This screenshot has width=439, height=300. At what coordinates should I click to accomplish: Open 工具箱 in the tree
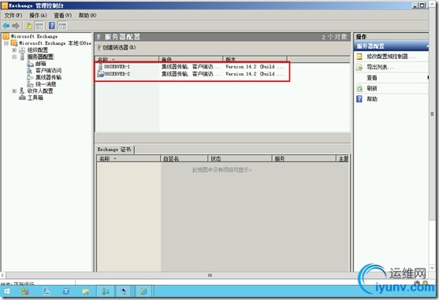pyautogui.click(x=35, y=98)
